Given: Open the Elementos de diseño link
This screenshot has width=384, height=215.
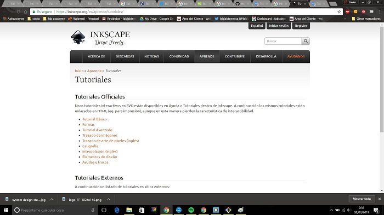Looking at the screenshot, I should [x=100, y=157].
